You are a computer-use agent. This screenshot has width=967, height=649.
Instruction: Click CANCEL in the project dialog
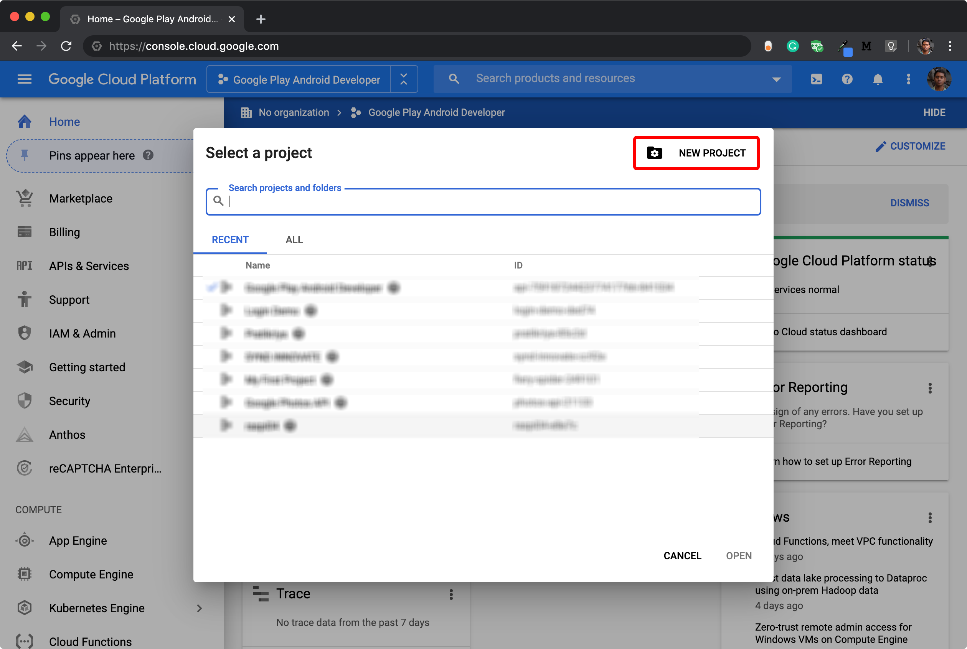tap(682, 555)
